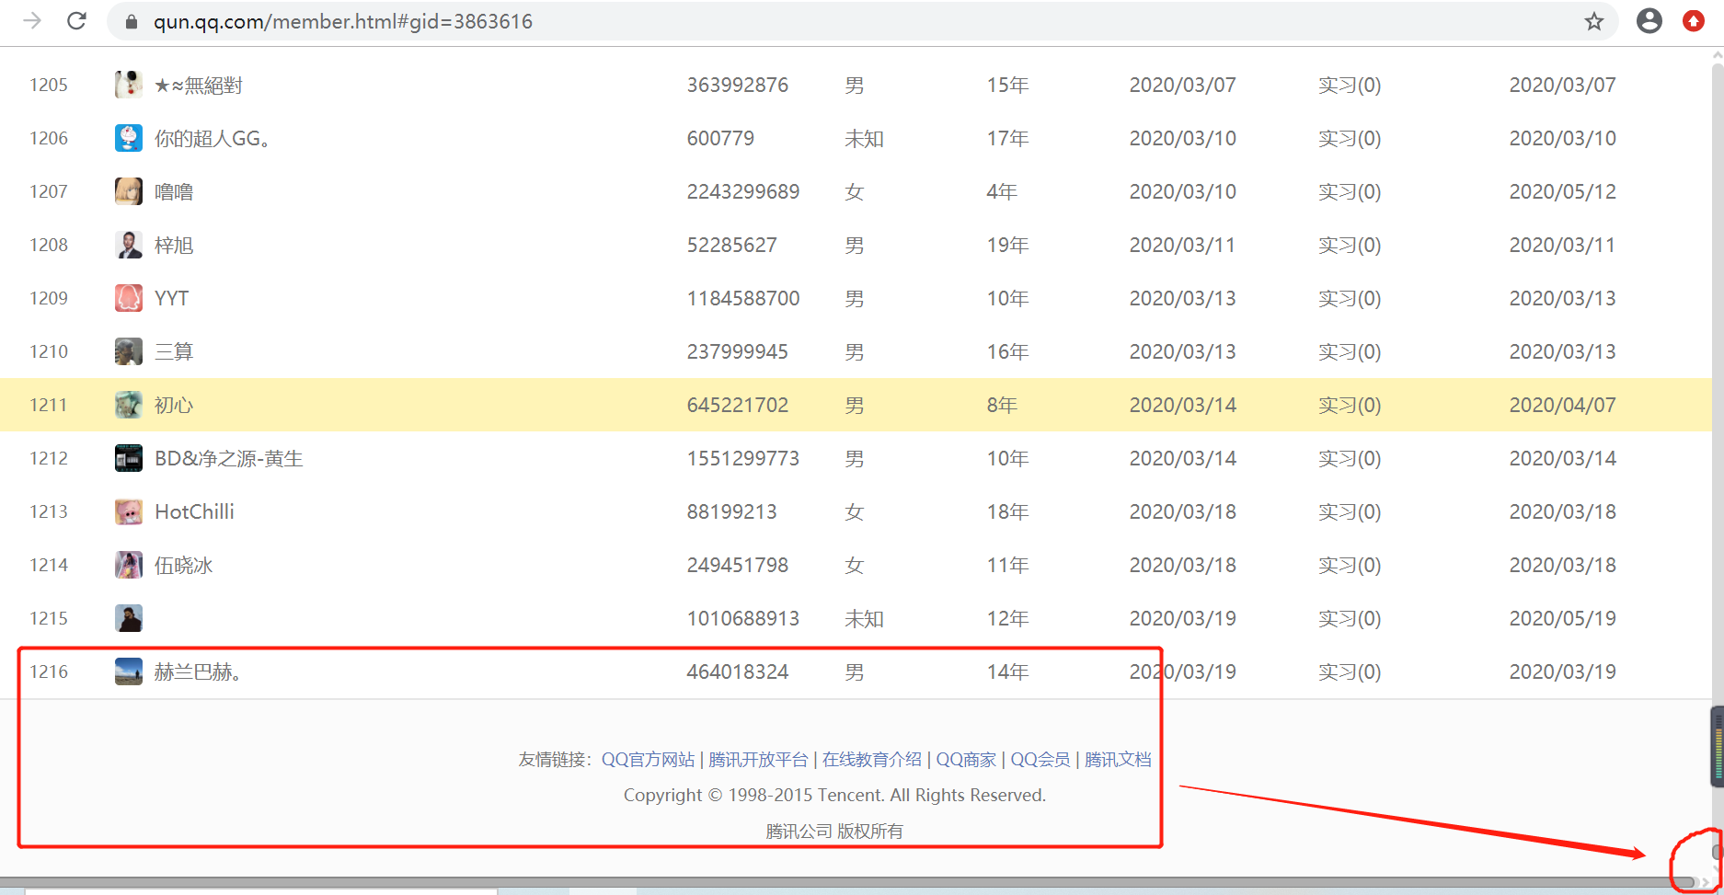Click the red update arrow icon
The height and width of the screenshot is (895, 1724).
coord(1694,21)
